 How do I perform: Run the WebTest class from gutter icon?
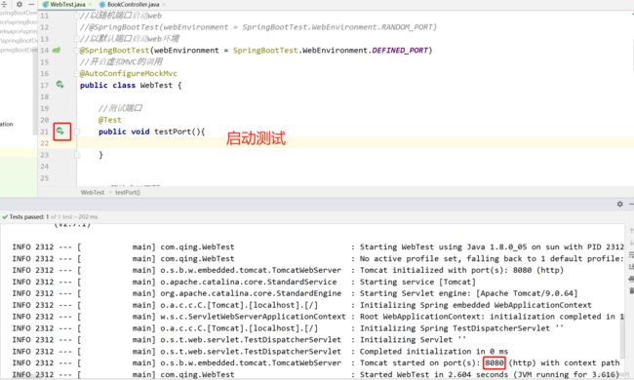59,85
